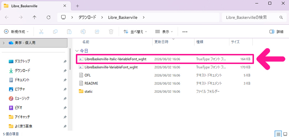The image size is (289, 137).
Task: Click the OFL text file icon
Action: tap(81, 75)
